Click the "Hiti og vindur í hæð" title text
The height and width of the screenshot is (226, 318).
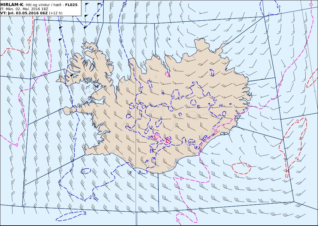[x=44, y=5]
